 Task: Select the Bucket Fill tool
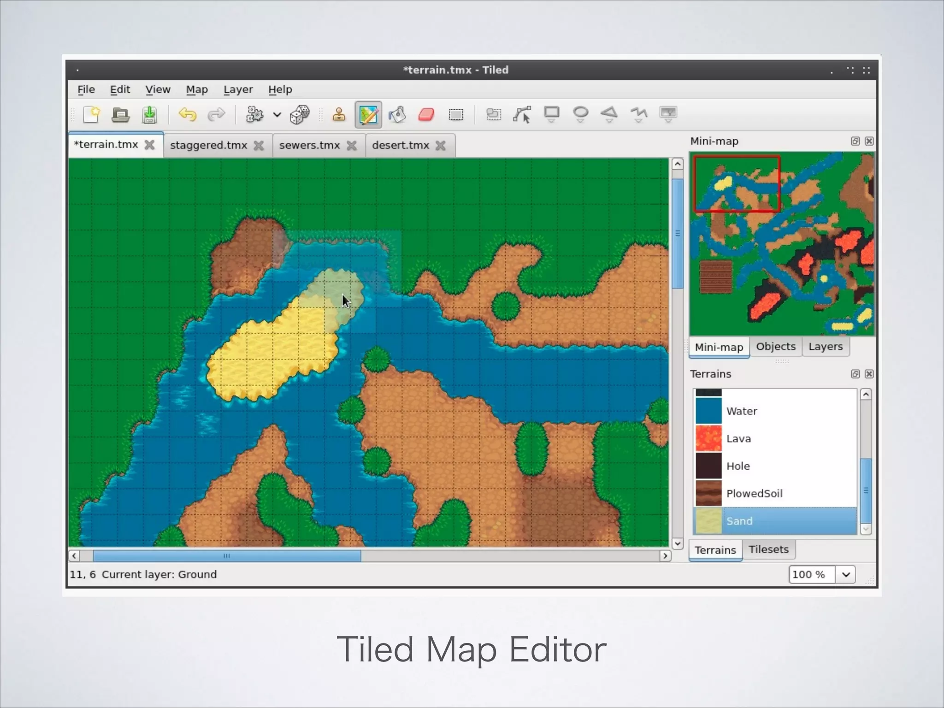pyautogui.click(x=397, y=114)
